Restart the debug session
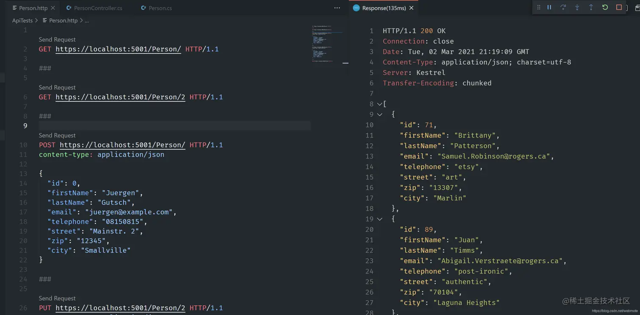Viewport: 640px width, 315px height. pyautogui.click(x=605, y=7)
